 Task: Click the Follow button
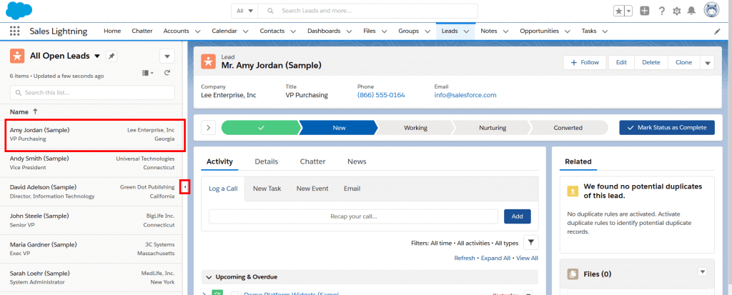(x=585, y=63)
